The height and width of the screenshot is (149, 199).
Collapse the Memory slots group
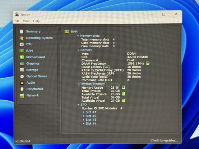pos(78,36)
